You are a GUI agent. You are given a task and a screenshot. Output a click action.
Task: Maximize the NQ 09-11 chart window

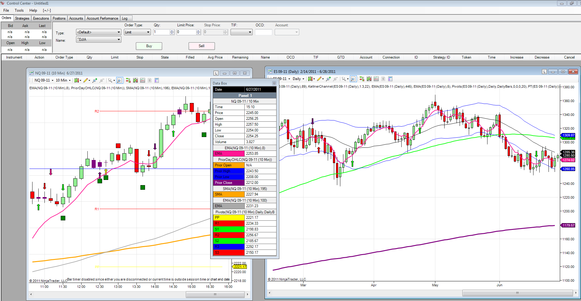click(235, 73)
